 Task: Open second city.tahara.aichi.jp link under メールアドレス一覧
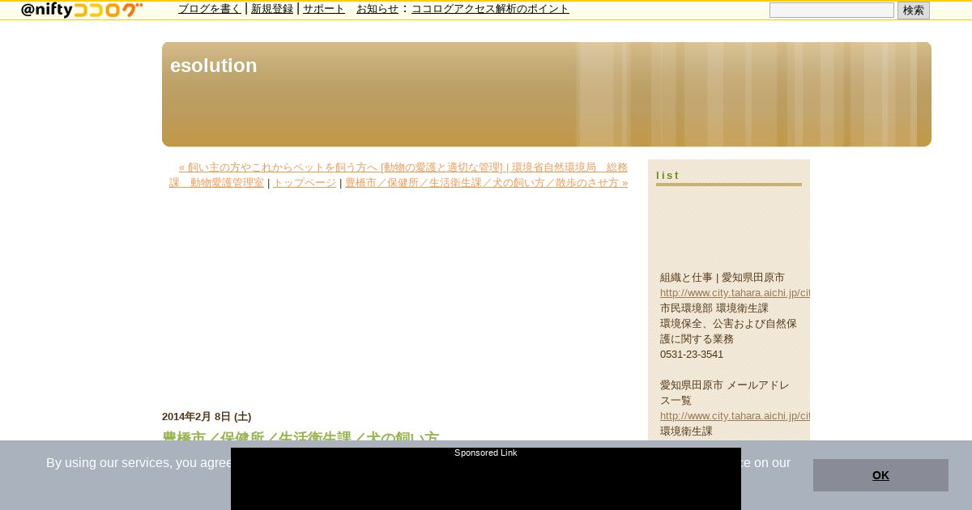735,416
